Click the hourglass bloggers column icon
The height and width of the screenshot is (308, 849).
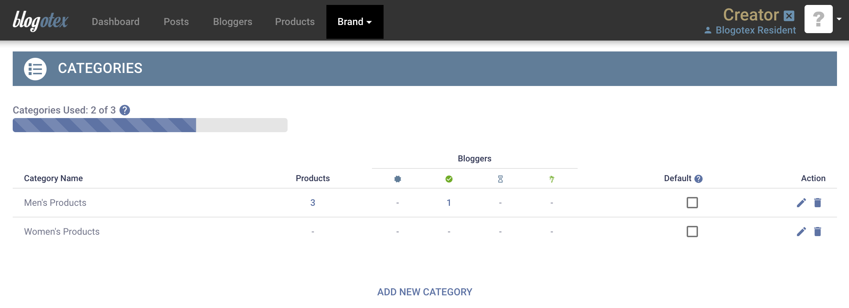(x=500, y=179)
